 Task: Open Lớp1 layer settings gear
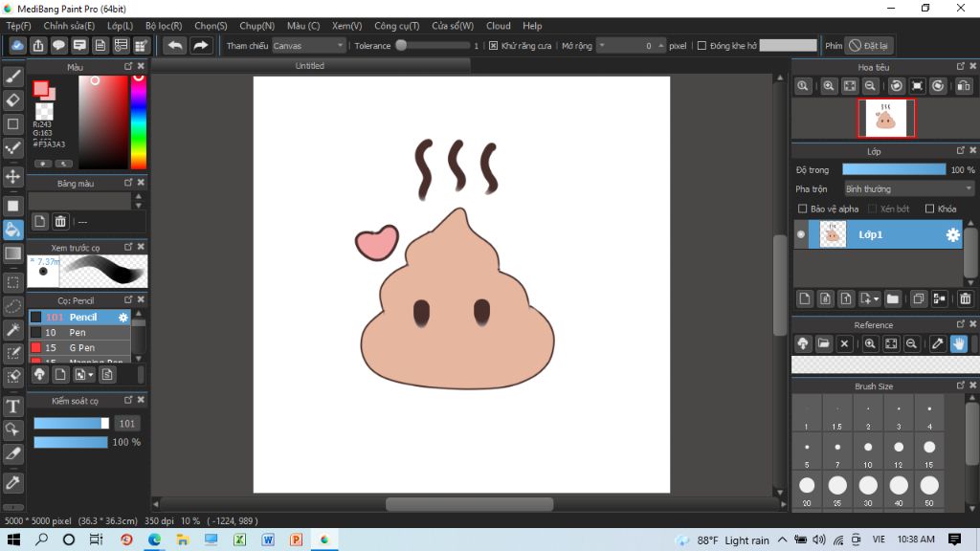click(x=952, y=235)
